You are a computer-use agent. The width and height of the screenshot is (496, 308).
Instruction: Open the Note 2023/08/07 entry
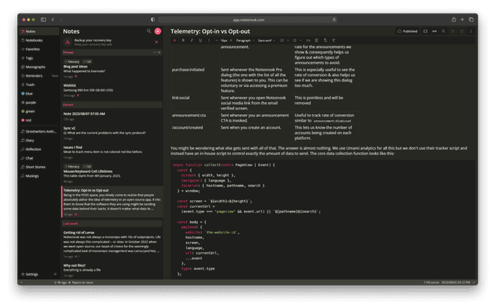112,116
